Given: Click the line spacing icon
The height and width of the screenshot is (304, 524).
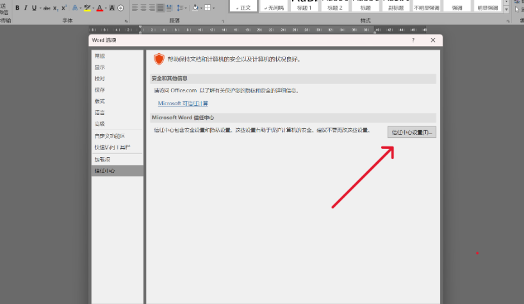Looking at the screenshot, I should click(180, 8).
